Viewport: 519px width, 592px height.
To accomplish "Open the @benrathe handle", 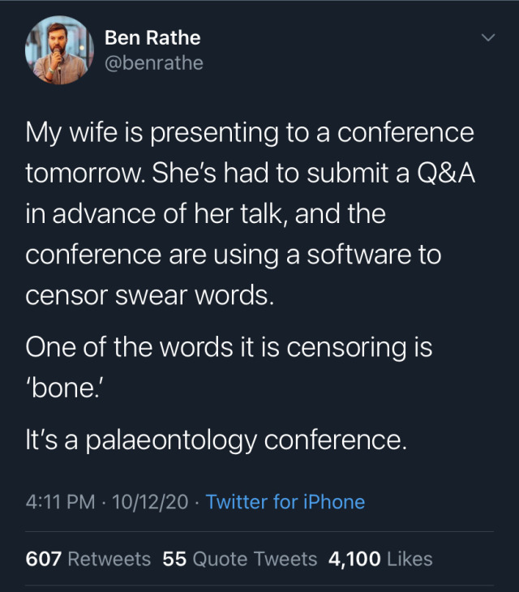I will (154, 62).
